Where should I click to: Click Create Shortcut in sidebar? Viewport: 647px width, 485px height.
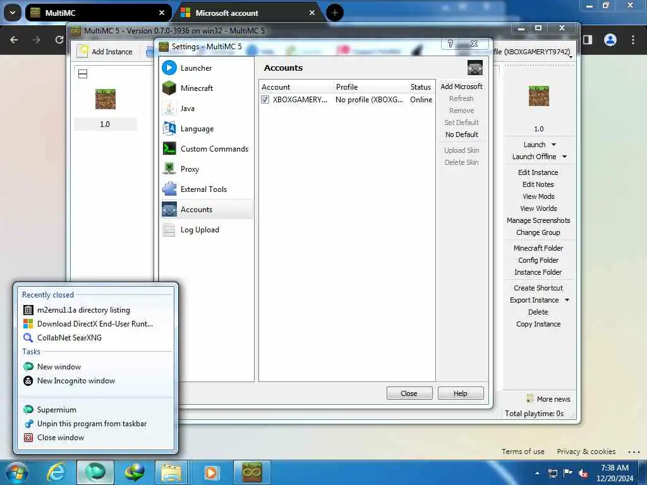(x=538, y=288)
